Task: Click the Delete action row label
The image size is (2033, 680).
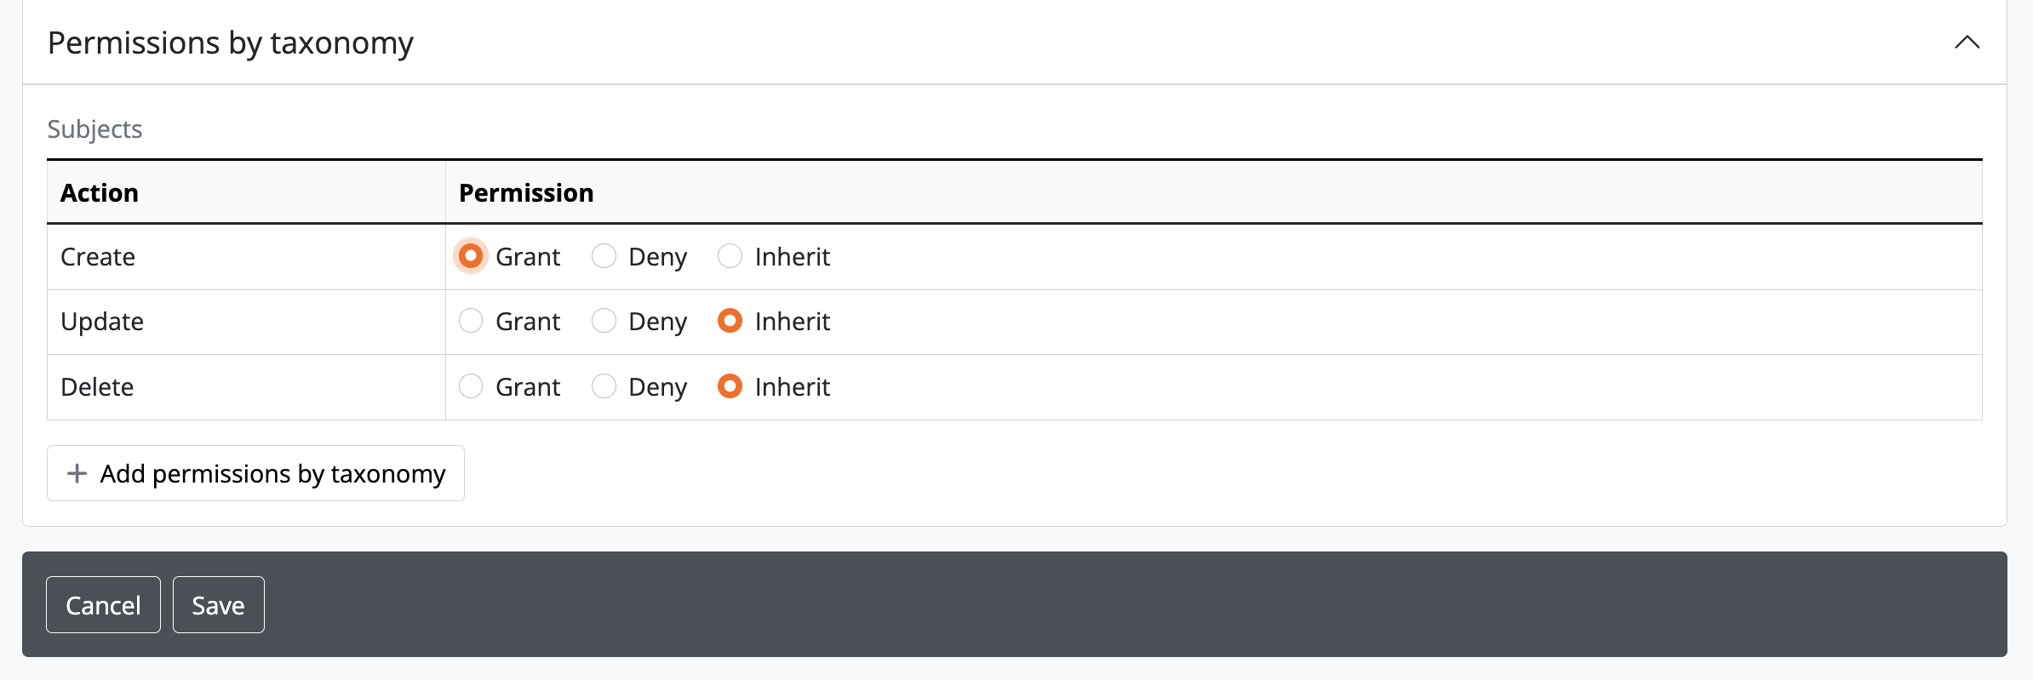Action: pos(97,386)
